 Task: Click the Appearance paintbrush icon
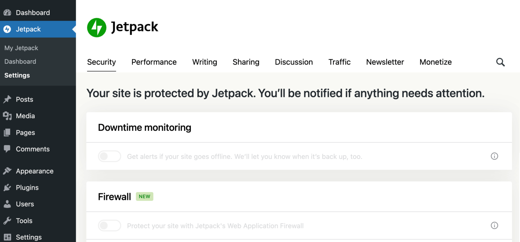(7, 171)
